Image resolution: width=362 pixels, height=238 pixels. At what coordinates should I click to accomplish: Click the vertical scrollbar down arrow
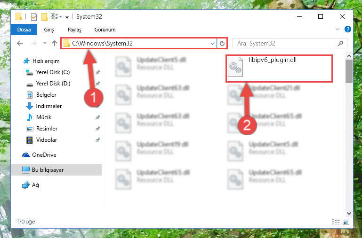click(x=349, y=214)
